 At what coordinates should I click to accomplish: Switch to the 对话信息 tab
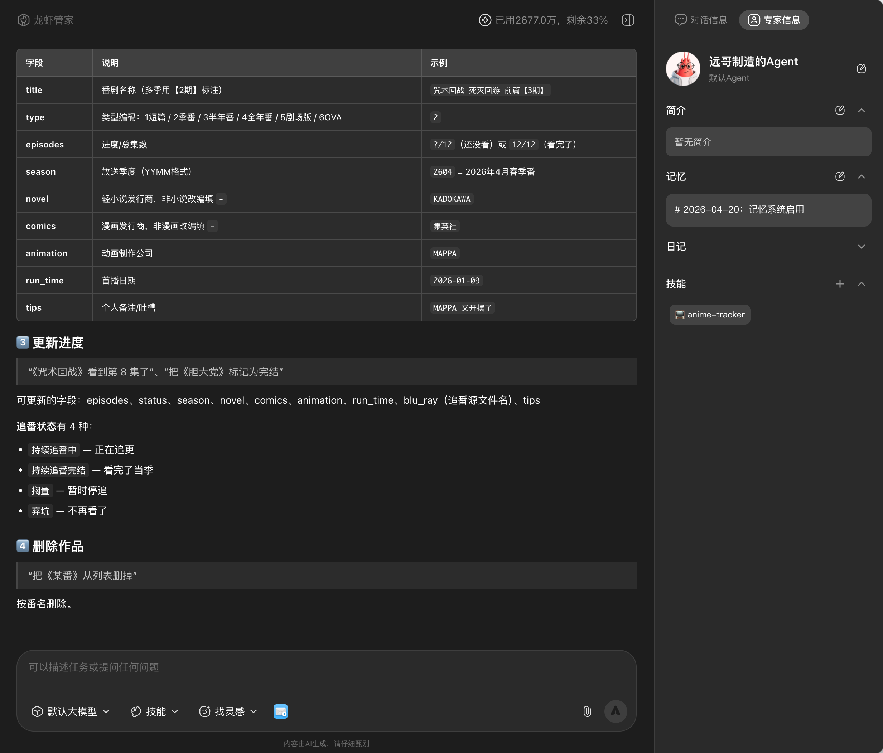[701, 20]
